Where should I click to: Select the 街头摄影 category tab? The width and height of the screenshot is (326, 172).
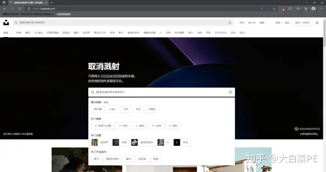click(179, 33)
